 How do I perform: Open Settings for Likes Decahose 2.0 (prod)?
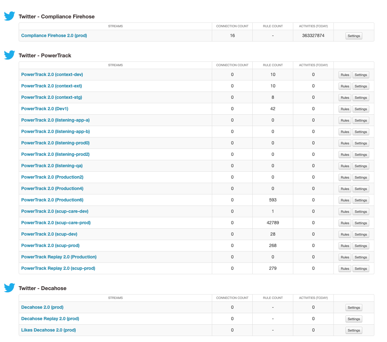(x=354, y=330)
